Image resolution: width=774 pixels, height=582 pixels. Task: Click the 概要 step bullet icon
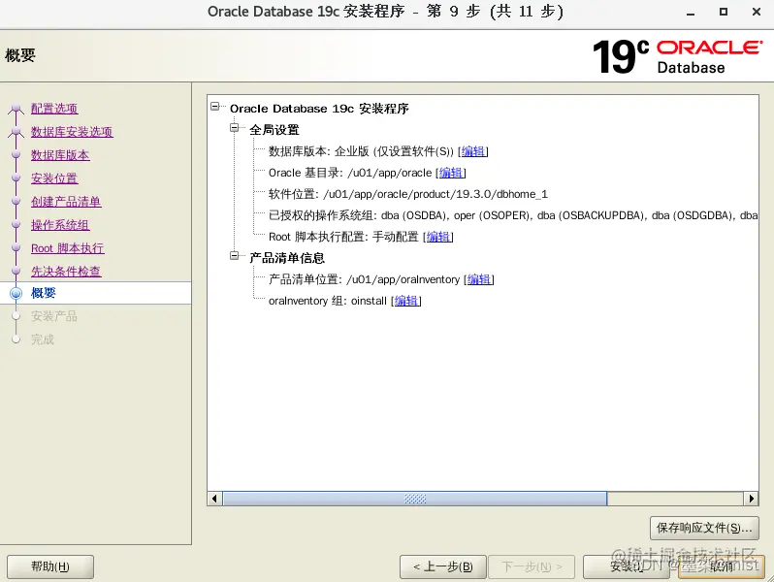point(16,293)
